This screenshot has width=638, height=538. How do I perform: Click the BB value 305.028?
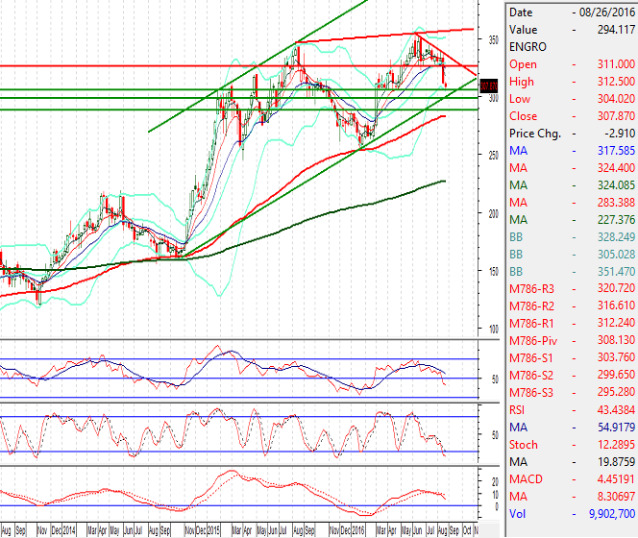point(616,255)
